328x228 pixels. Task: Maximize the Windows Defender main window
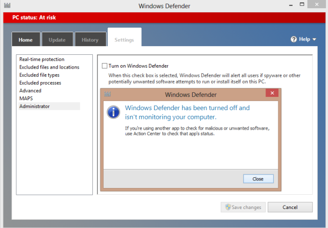(x=302, y=5)
